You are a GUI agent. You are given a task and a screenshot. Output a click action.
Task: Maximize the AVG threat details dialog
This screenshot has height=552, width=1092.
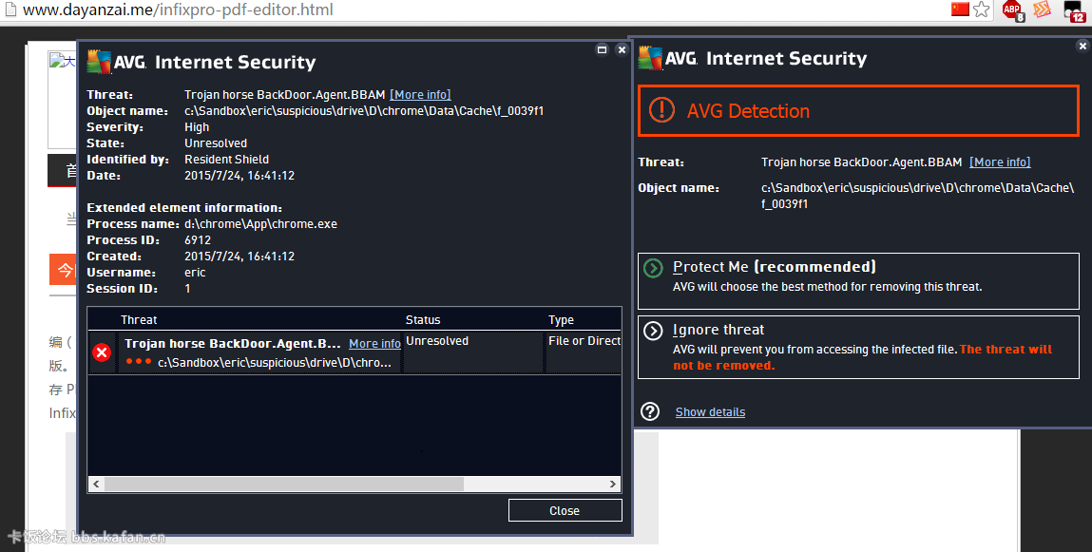click(x=602, y=49)
